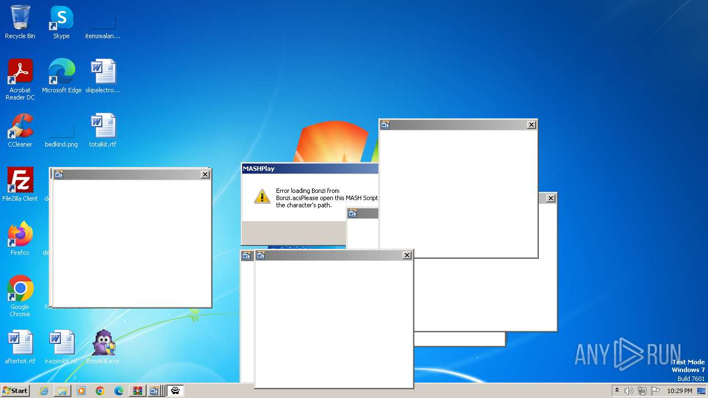Launch Microsoft Edge desktop shortcut
This screenshot has height=398, width=708.
point(61,76)
